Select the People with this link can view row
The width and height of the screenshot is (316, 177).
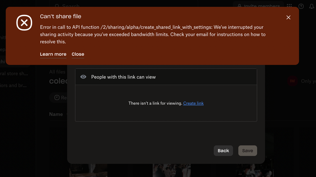(166, 77)
